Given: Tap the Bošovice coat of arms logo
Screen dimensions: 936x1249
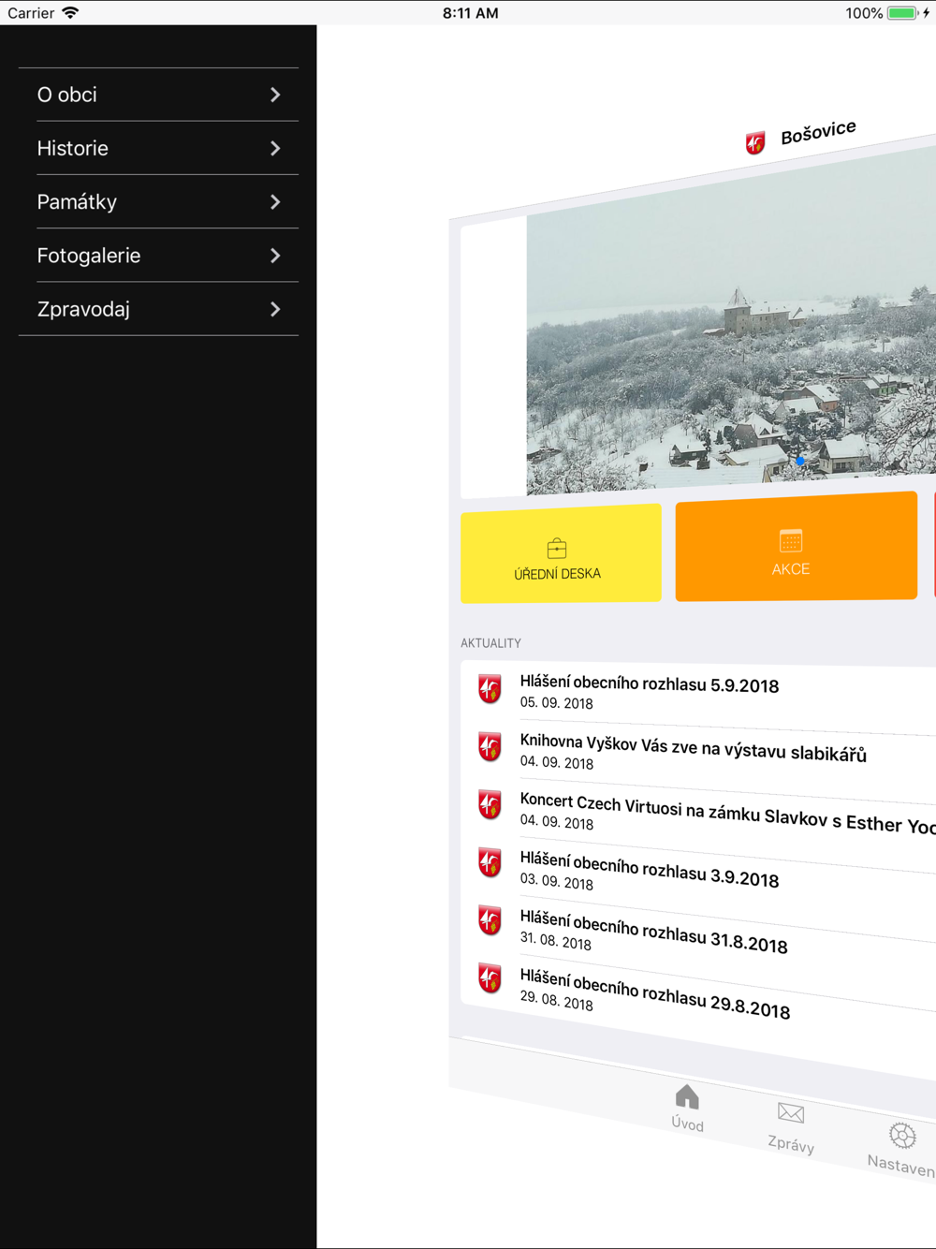Looking at the screenshot, I should (755, 142).
